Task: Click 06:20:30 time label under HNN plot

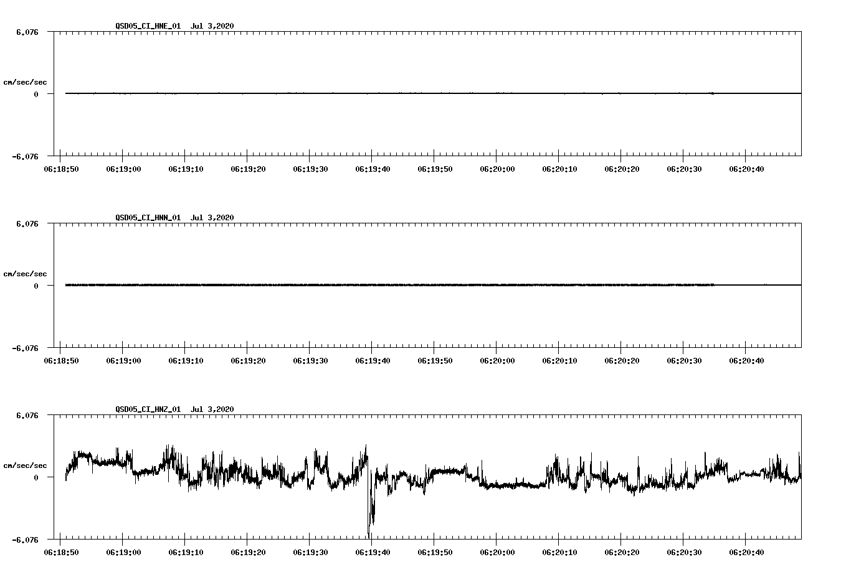Action: [x=684, y=360]
